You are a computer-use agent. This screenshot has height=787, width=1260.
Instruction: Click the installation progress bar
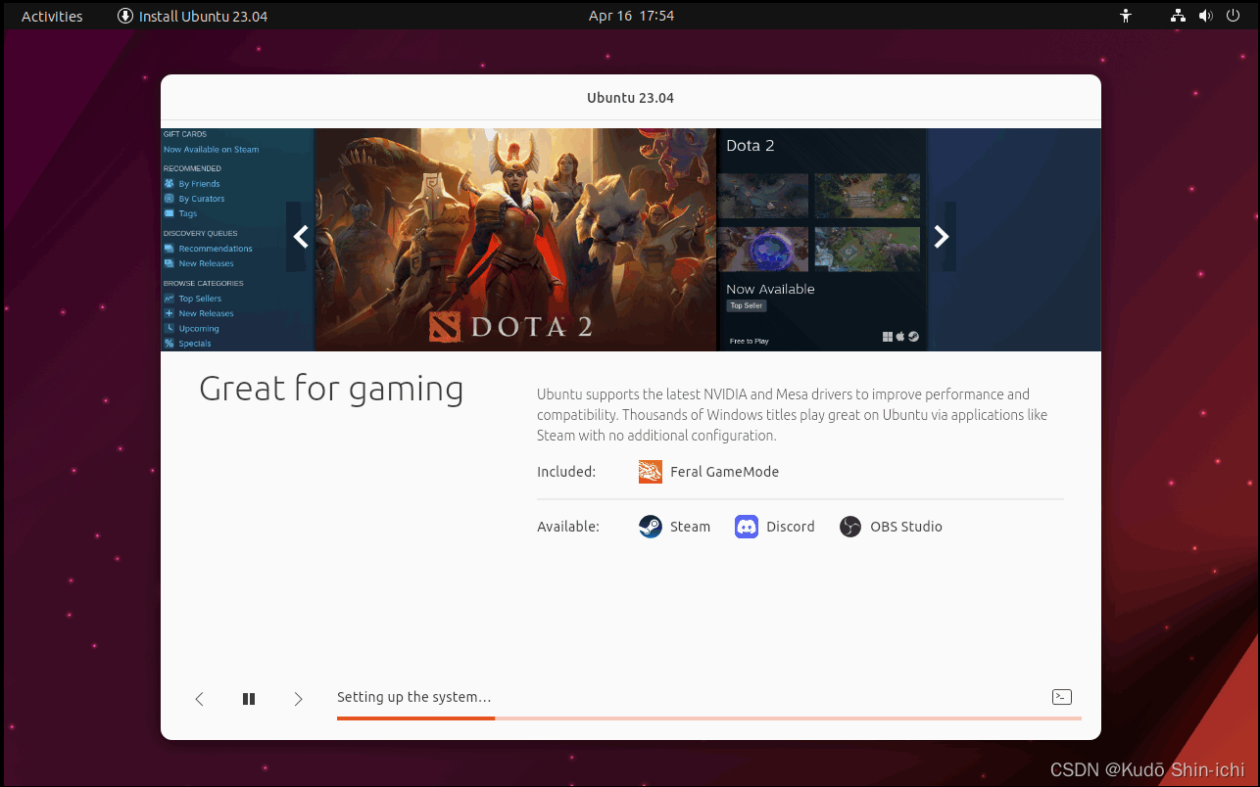coord(708,718)
